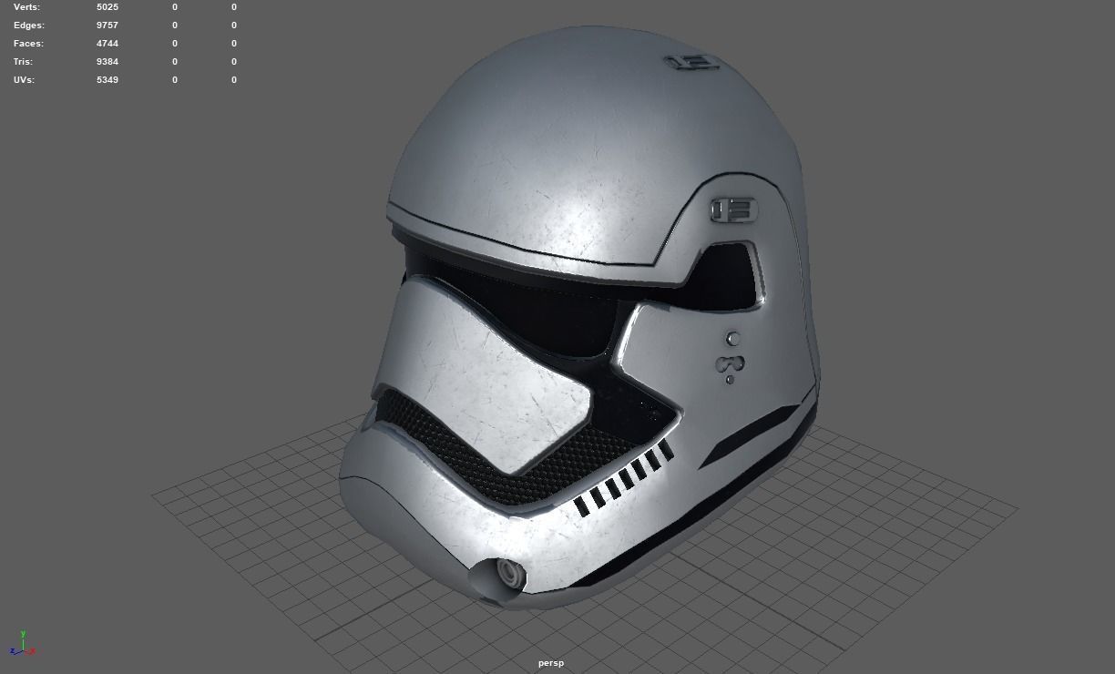Select the "Verts:" label in the poly count display

click(x=26, y=7)
